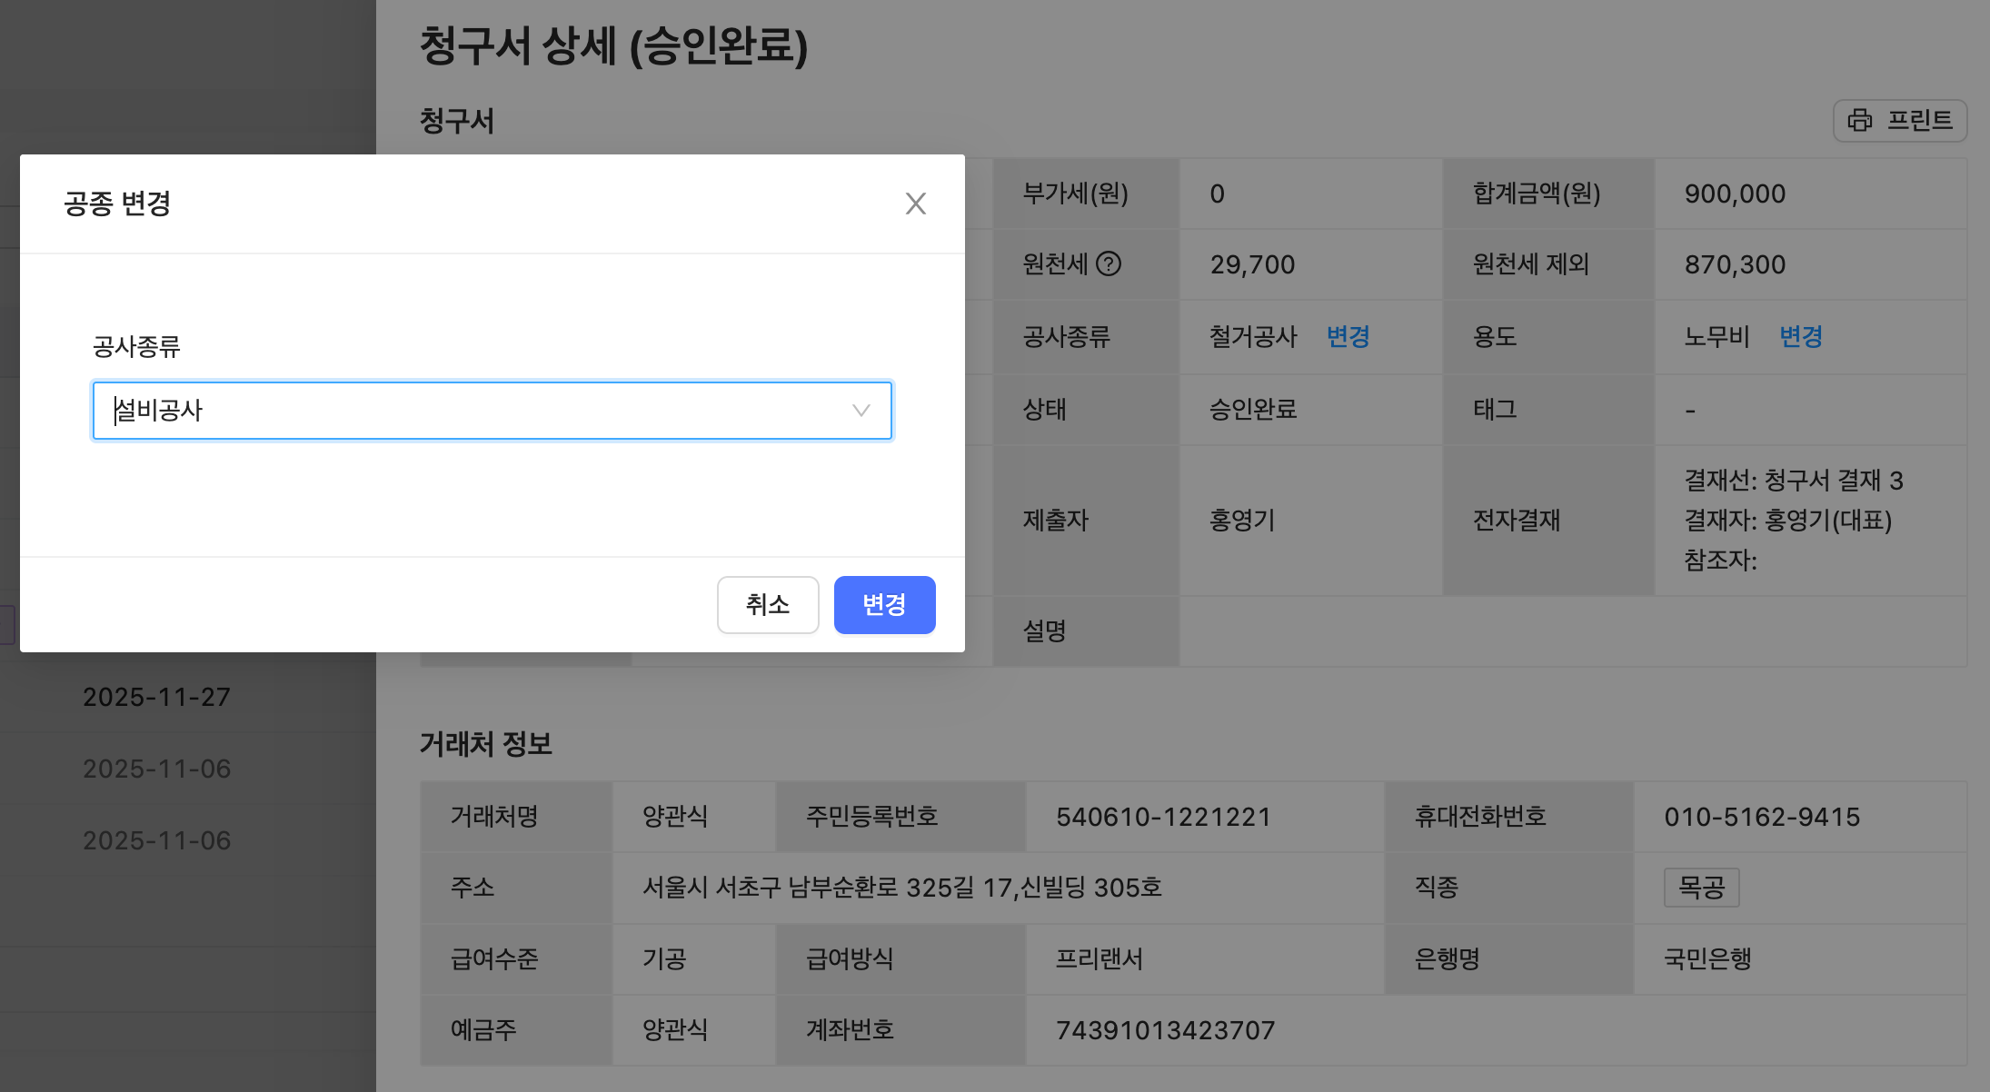Close the 공종 변경 dialog with X

[915, 204]
